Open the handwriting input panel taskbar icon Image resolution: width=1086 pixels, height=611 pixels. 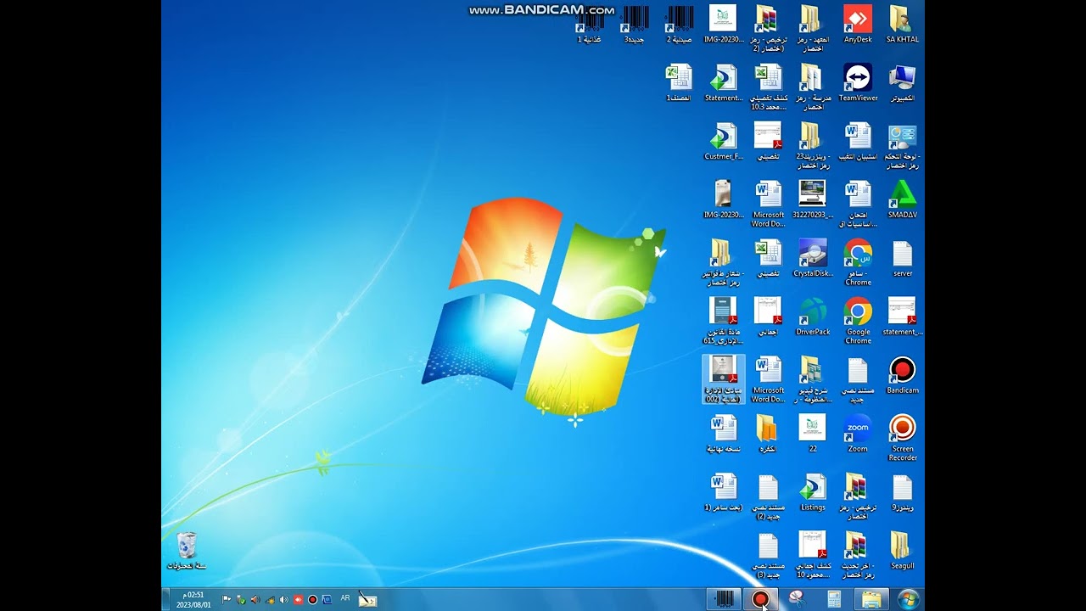click(367, 599)
